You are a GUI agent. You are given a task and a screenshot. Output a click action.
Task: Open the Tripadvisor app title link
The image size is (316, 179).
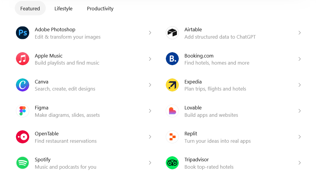click(197, 160)
